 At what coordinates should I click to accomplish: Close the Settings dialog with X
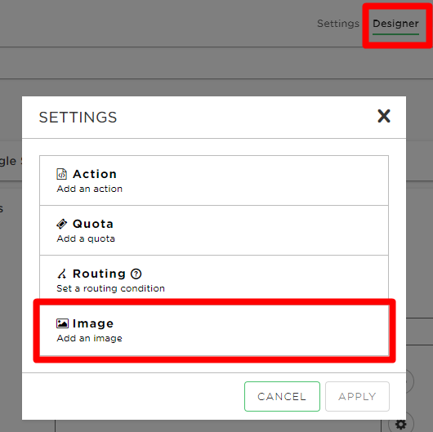[x=384, y=116]
